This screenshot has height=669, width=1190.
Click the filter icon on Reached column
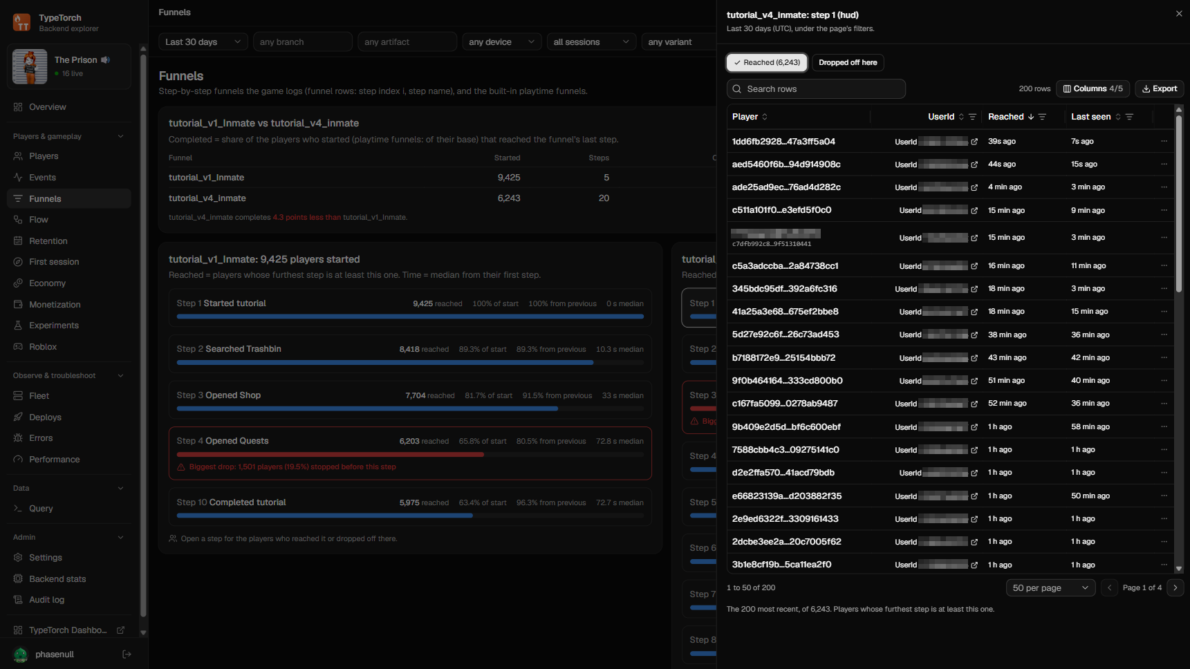[1042, 117]
